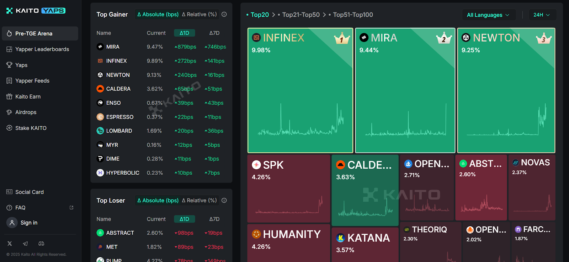This screenshot has height=262, width=569.
Task: Open the SPK treemap tile
Action: pyautogui.click(x=289, y=189)
